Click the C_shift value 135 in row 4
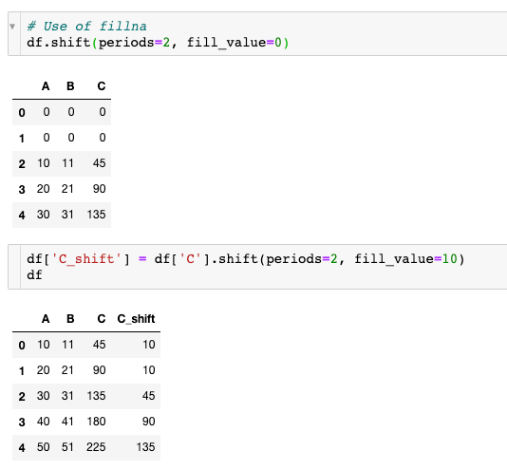Screen dimensions: 507x470 145,447
